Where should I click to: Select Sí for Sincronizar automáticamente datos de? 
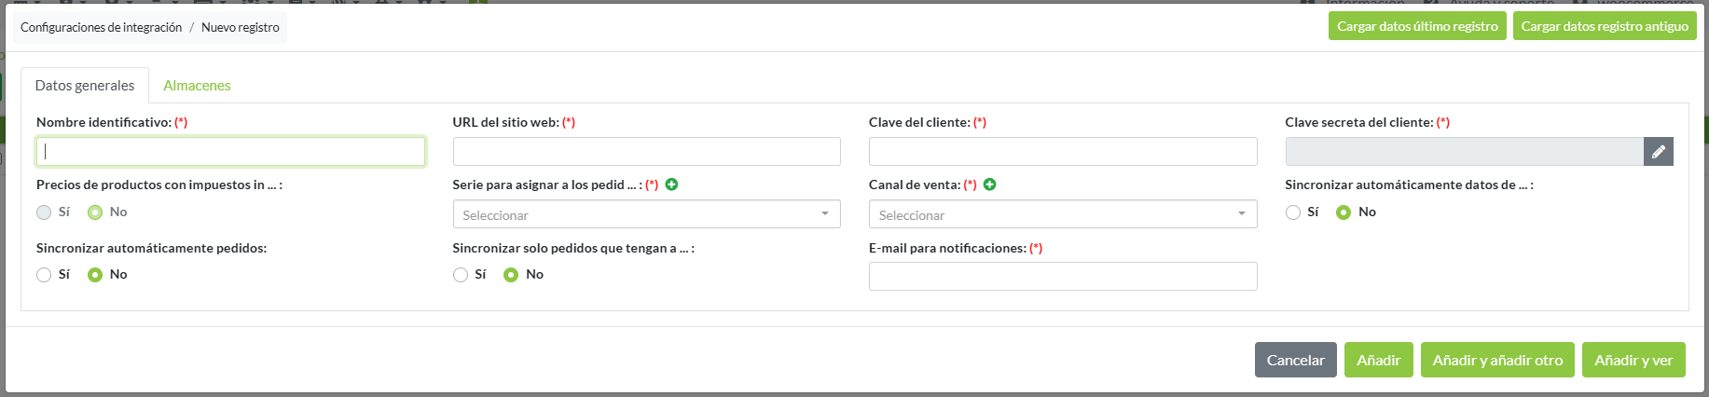1292,212
